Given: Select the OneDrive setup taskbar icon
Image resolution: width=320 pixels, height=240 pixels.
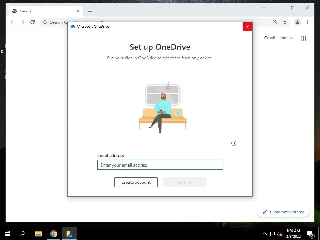Looking at the screenshot, I should (x=69, y=234).
